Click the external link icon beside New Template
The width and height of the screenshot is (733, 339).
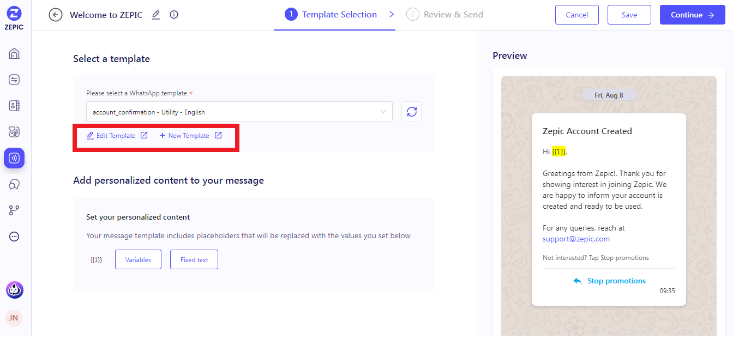[x=218, y=135]
